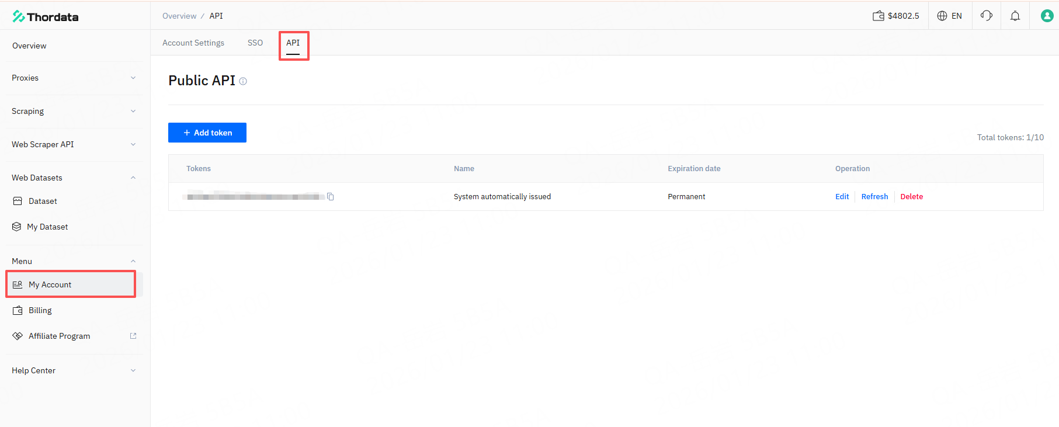Expand the Proxies menu
This screenshot has width=1059, height=427.
[x=74, y=78]
